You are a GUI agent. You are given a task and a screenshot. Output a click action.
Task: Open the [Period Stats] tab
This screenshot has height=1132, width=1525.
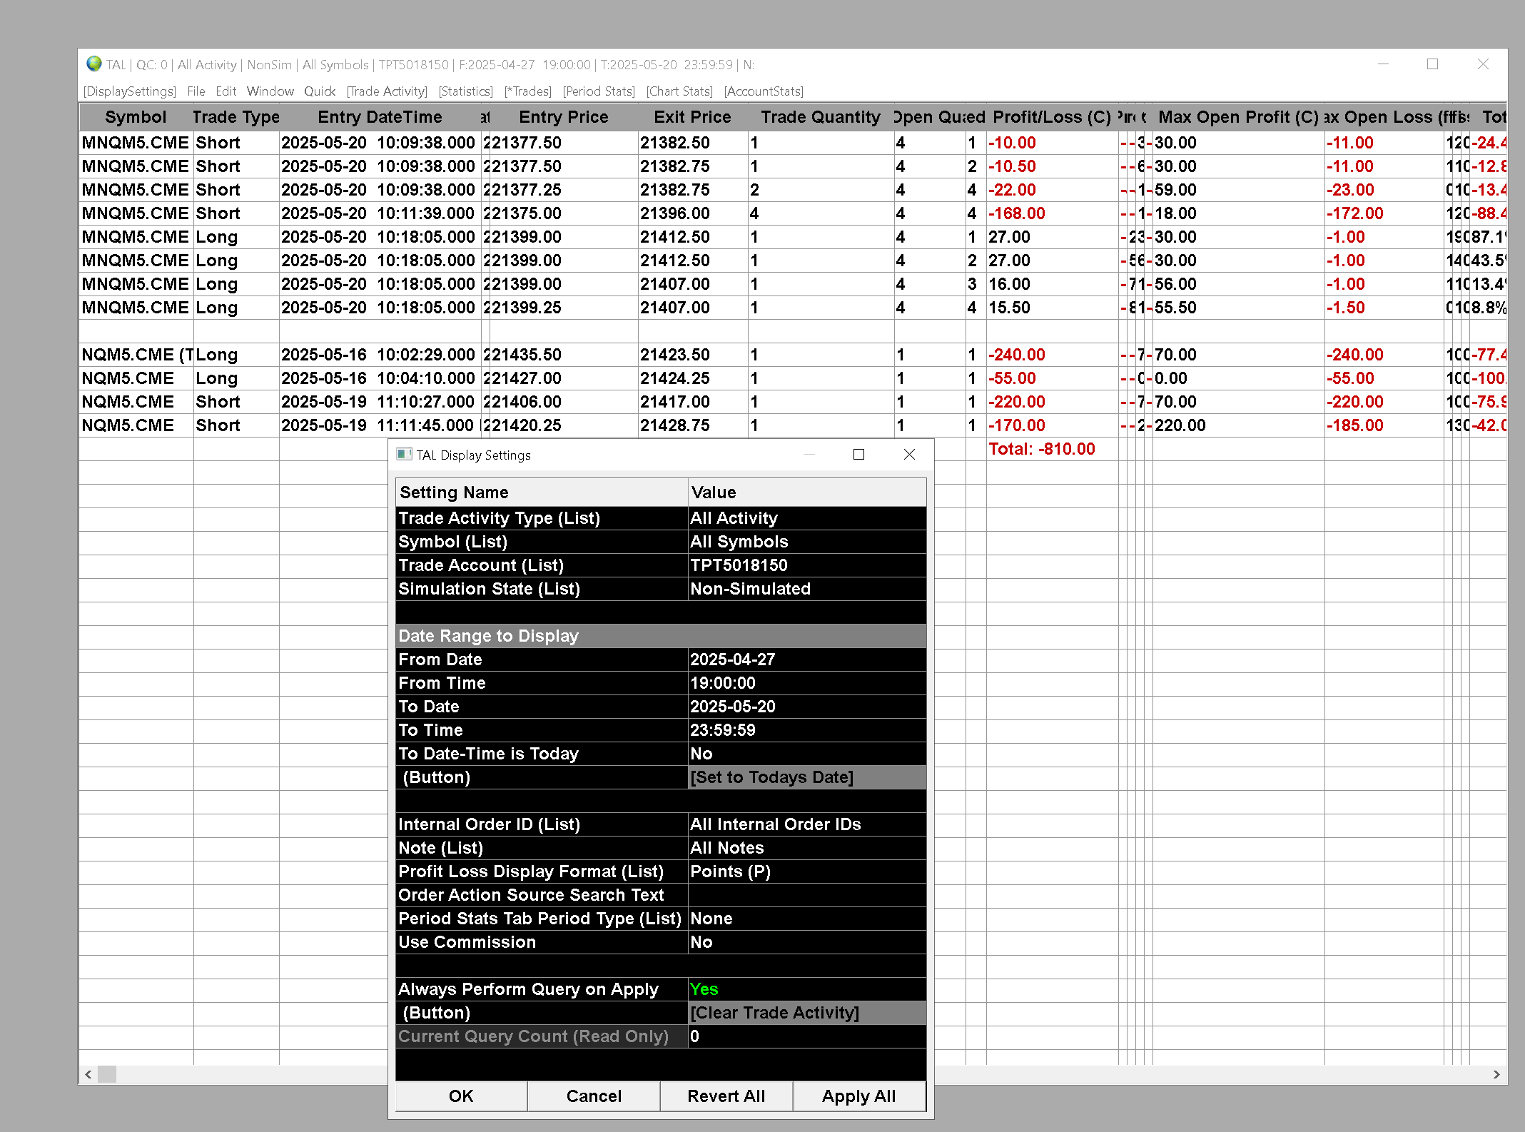(x=598, y=91)
